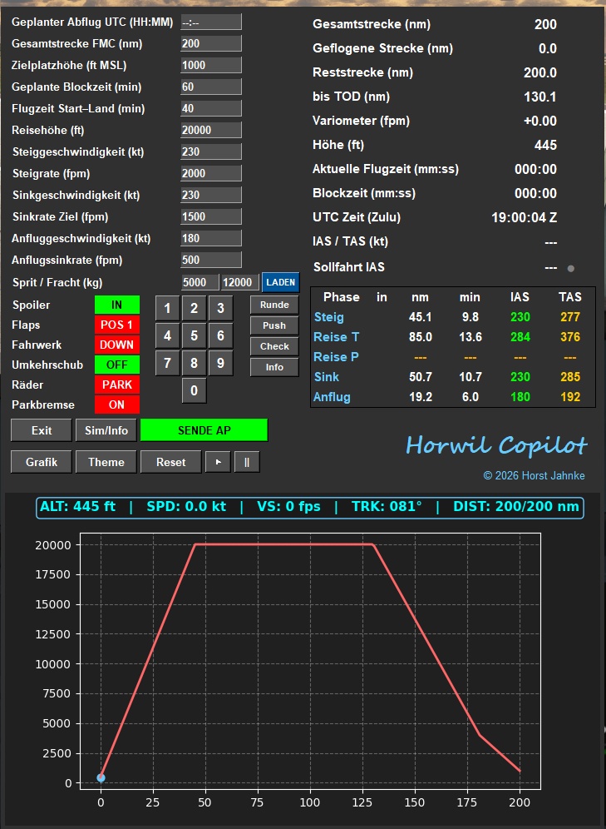This screenshot has height=829, width=606.
Task: Click the Reset button
Action: [x=170, y=462]
